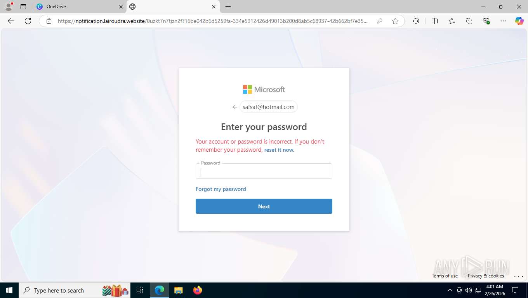528x298 pixels.
Task: Focus the Password input field
Action: coord(264,171)
